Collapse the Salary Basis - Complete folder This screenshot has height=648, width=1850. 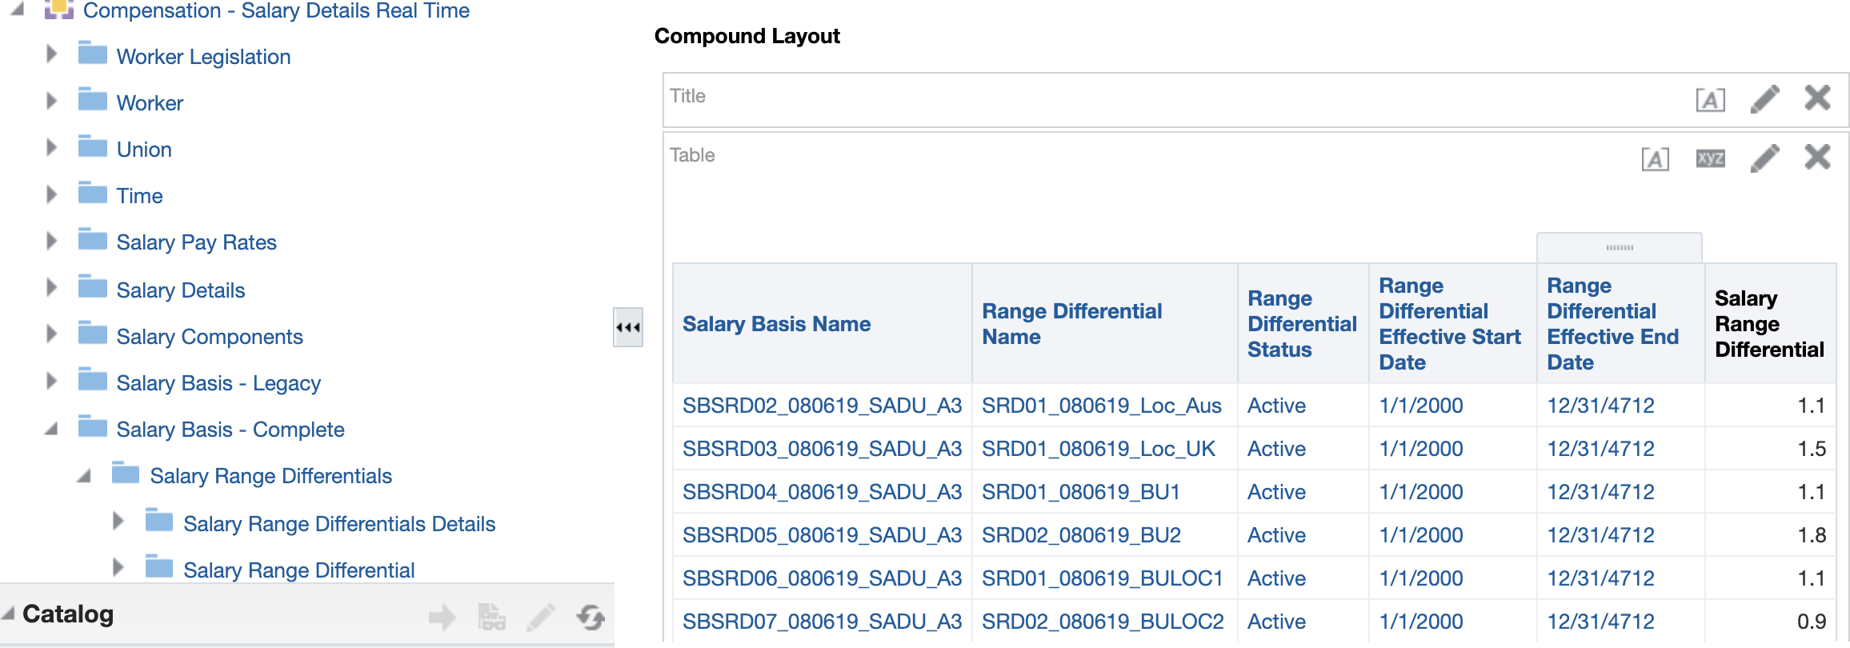51,430
